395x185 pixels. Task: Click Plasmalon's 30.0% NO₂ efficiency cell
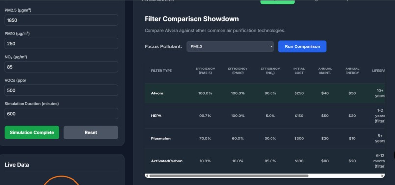point(271,139)
